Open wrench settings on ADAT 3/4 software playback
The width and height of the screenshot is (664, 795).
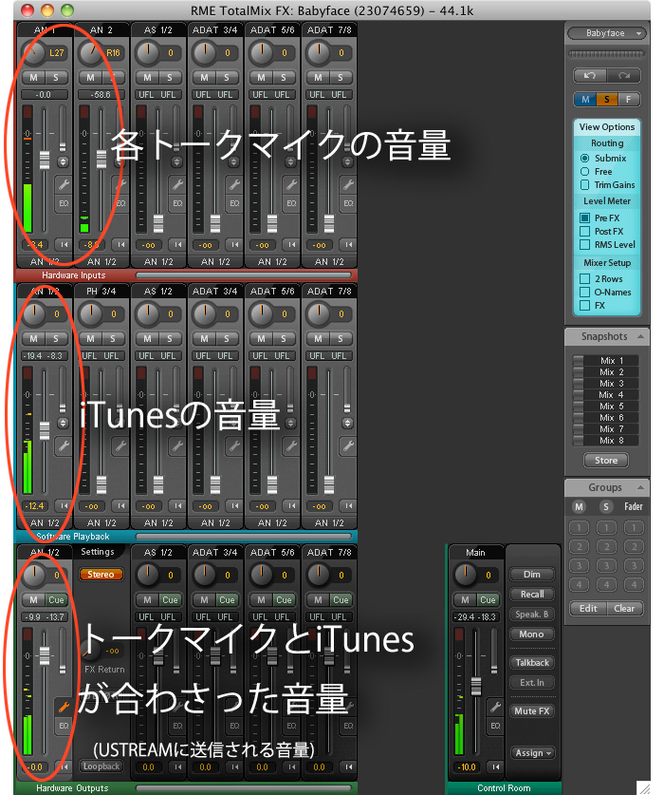tap(234, 445)
